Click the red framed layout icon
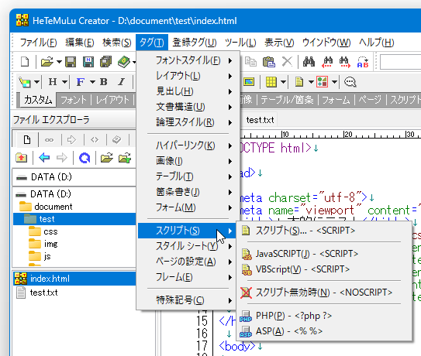Screen dimensions: 421x356 323,82
